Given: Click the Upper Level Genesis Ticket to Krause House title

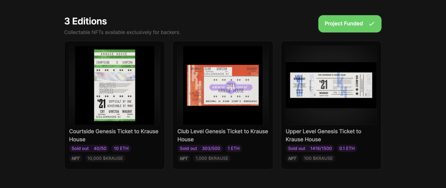Looking at the screenshot, I should tap(323, 136).
